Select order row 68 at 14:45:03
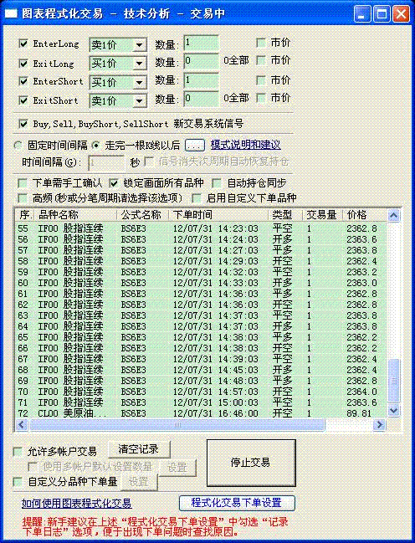This screenshot has width=415, height=543. [x=201, y=370]
